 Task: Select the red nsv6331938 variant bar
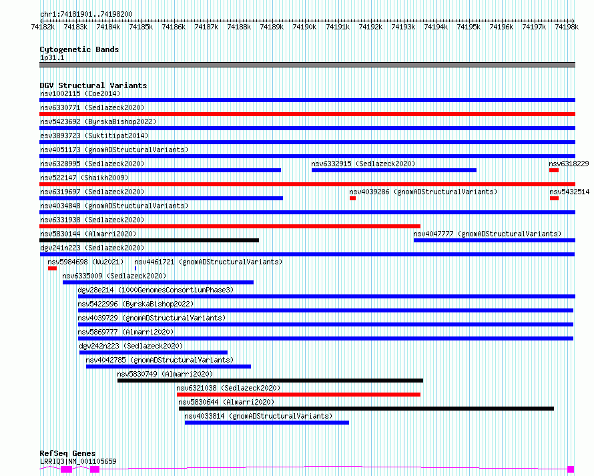tap(230, 226)
